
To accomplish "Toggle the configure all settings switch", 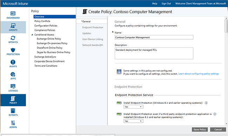I will click(119, 72).
